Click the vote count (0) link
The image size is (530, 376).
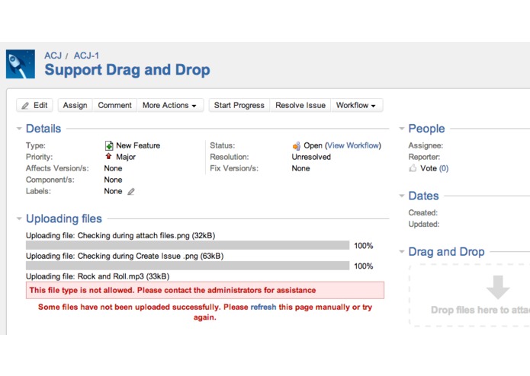[444, 168]
